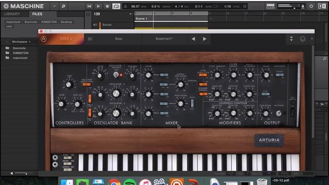Open the KINGSTON folder in file list
The width and height of the screenshot is (329, 185).
20,53
